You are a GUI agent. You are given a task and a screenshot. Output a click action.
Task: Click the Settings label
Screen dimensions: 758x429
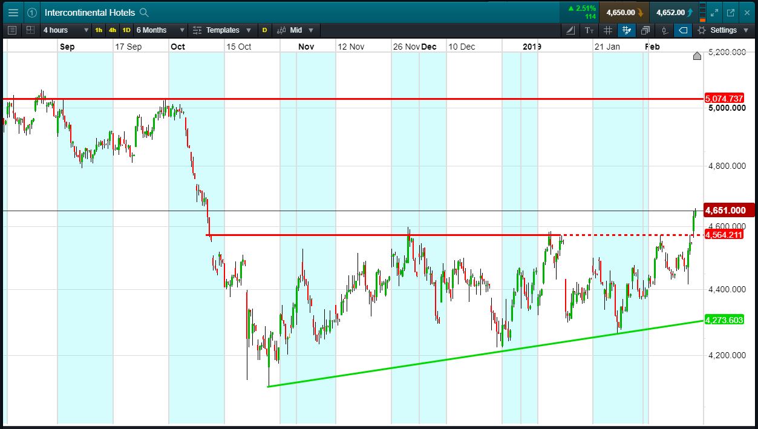click(x=724, y=30)
